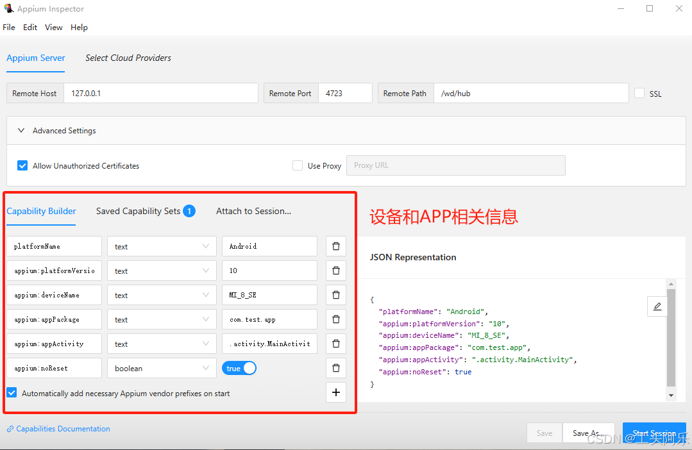Click the Start Session button
Viewport: 692px width, 450px height.
(655, 433)
